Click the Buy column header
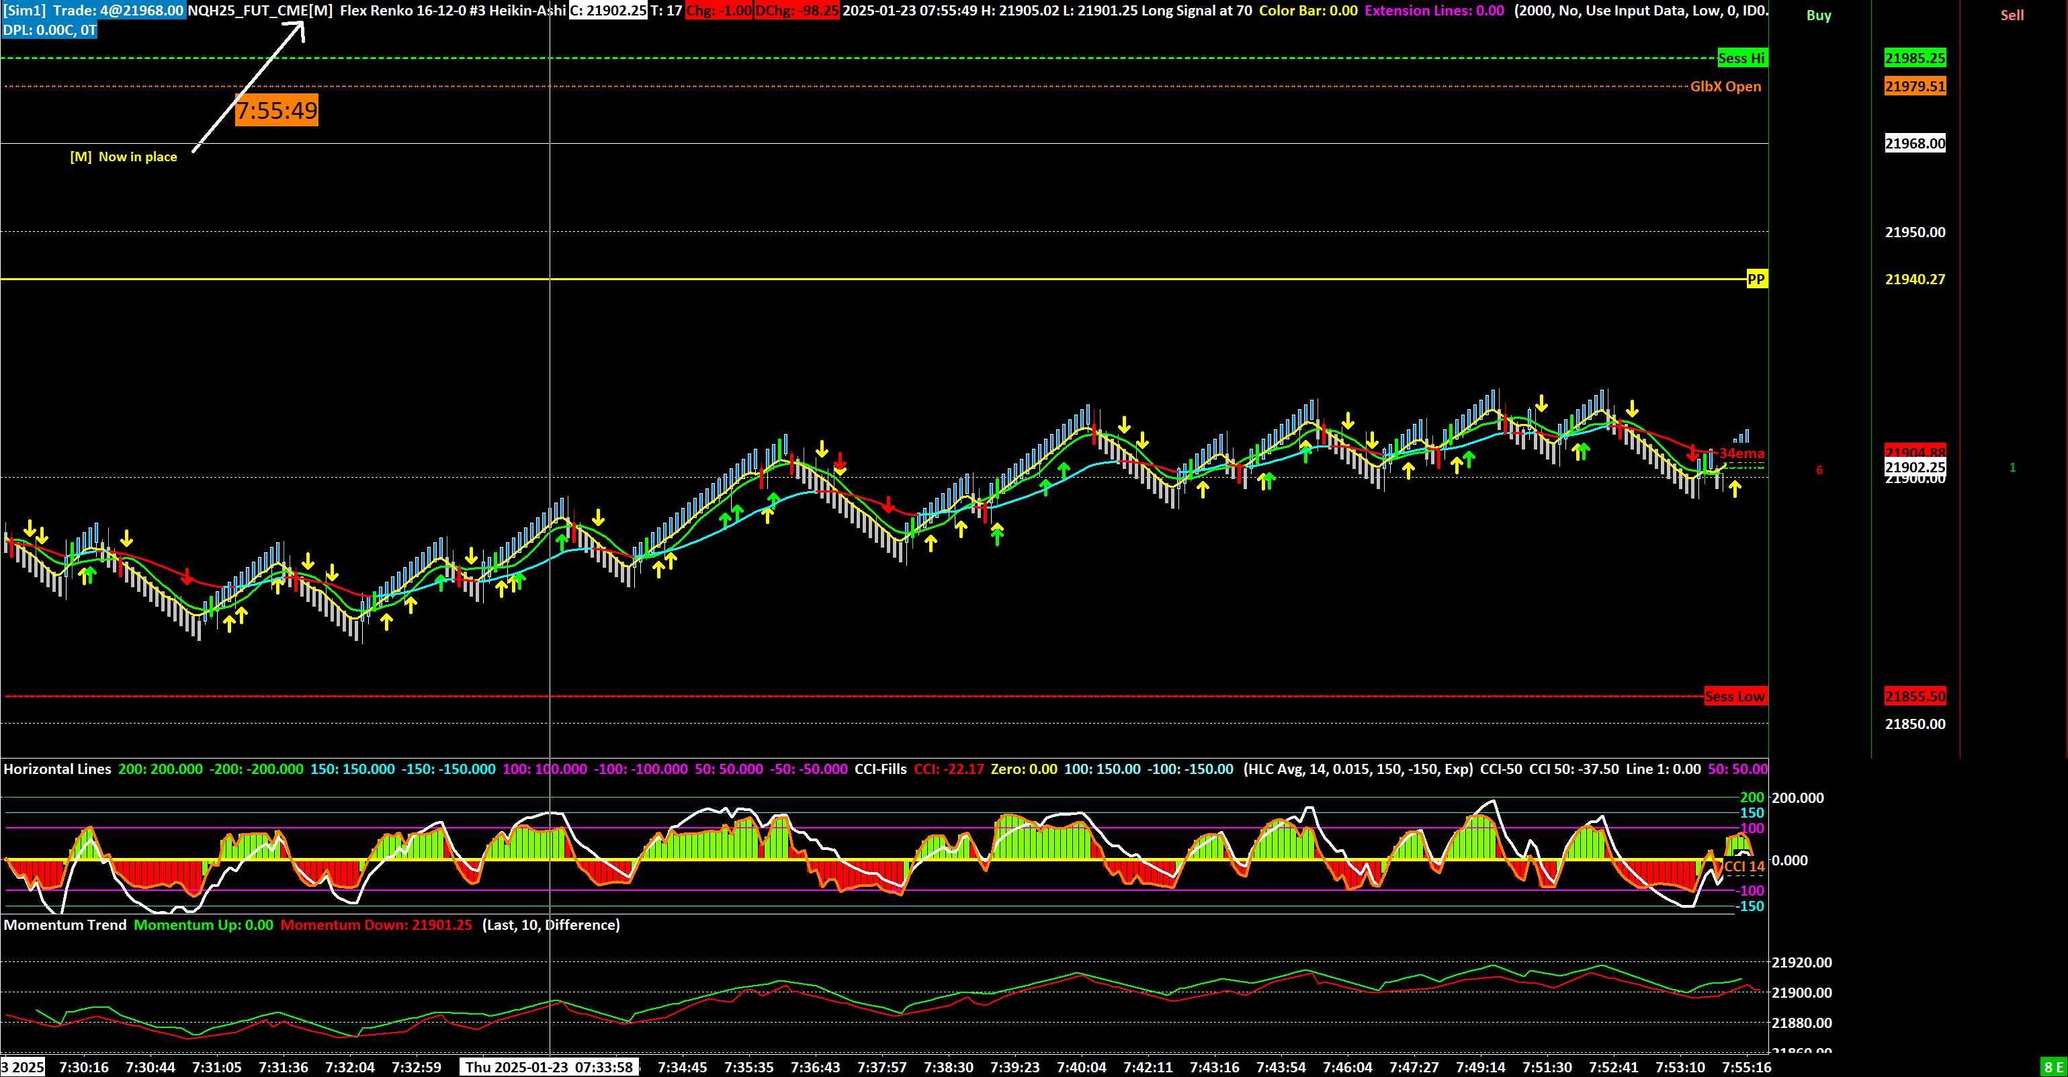 [x=1818, y=15]
